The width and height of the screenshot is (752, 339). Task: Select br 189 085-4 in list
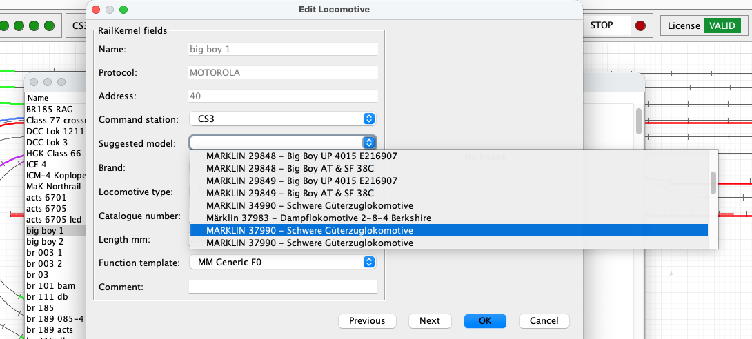(x=56, y=318)
